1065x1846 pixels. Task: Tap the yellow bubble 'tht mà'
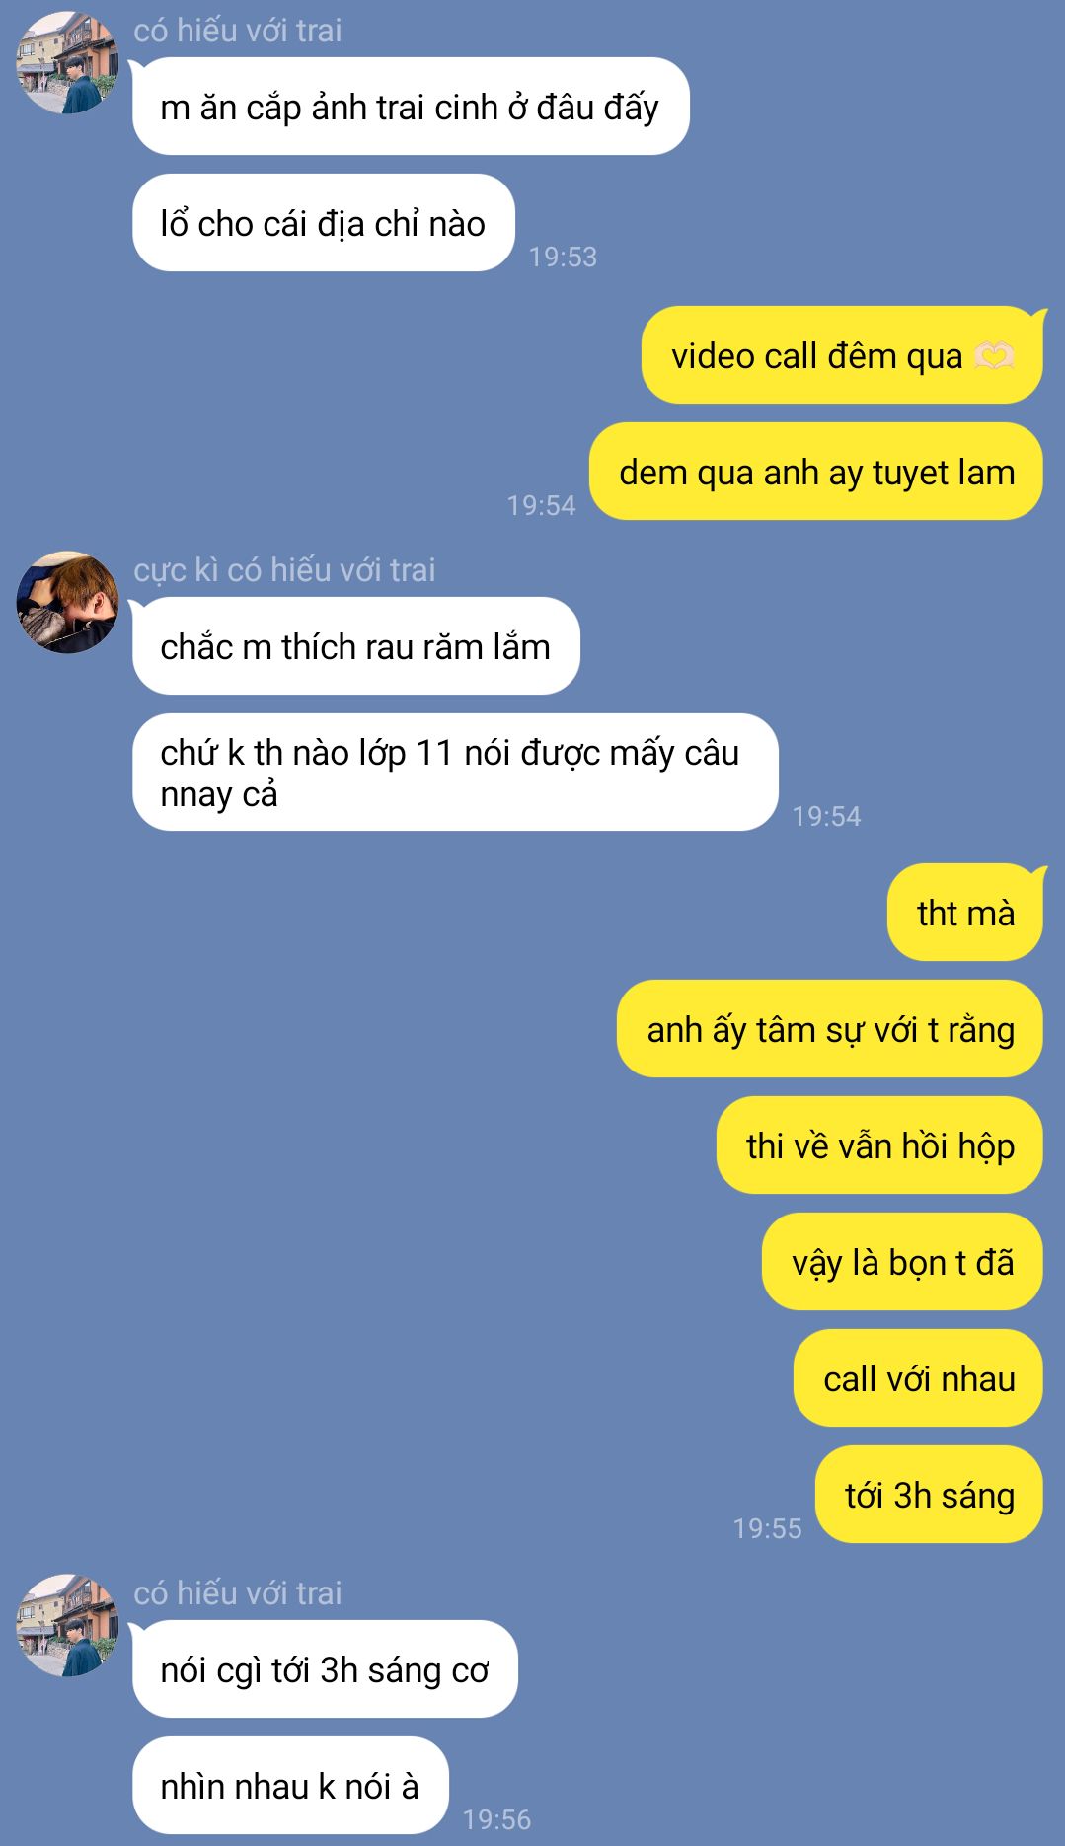pos(965,913)
